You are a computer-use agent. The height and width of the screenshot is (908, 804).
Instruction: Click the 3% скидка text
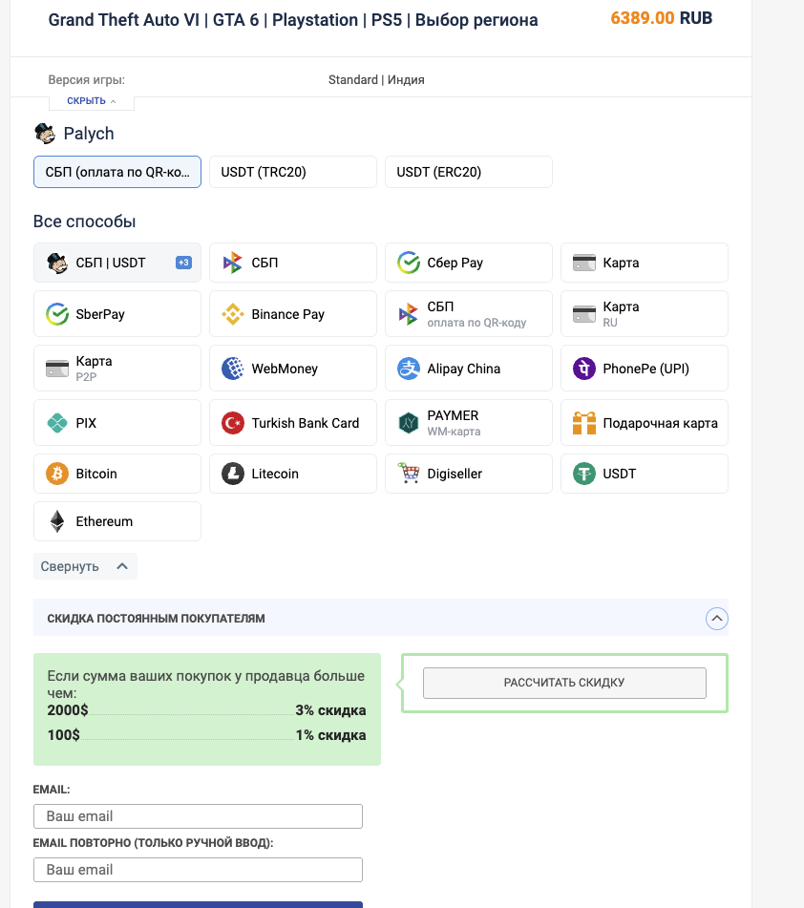coord(330,710)
